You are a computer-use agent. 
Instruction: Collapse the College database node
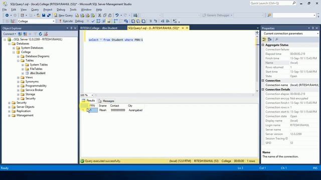coord(14,52)
